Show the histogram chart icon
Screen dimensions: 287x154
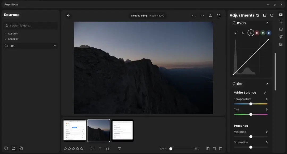(265, 15)
